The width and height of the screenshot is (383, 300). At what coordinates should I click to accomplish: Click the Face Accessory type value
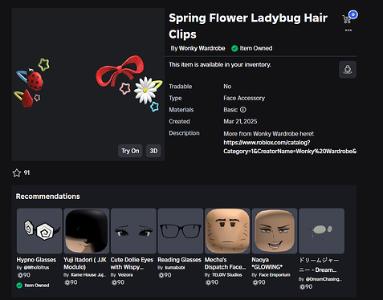tap(244, 98)
